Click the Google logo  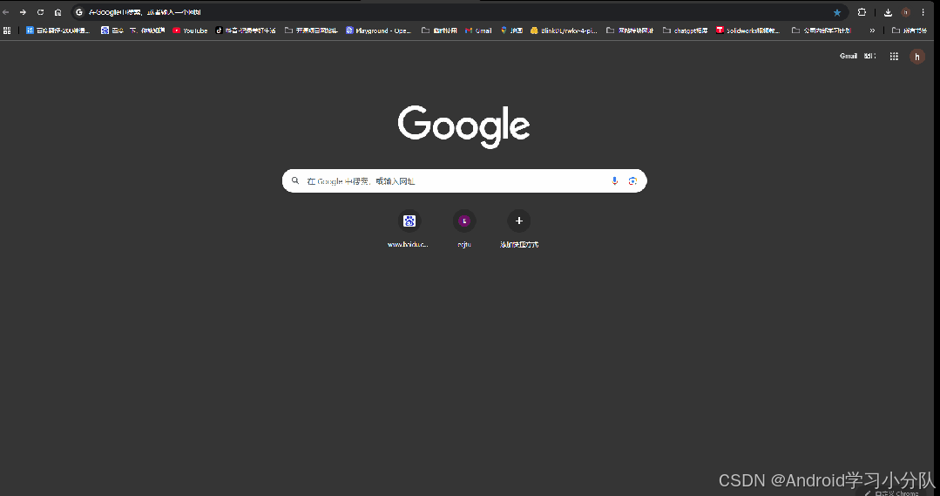click(464, 126)
